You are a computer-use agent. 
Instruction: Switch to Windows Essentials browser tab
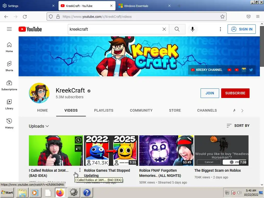tap(145, 6)
